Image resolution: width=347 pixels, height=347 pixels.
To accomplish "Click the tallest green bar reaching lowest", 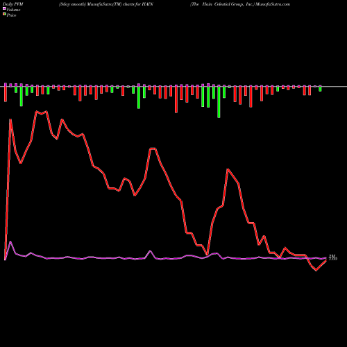I will (x=219, y=102).
